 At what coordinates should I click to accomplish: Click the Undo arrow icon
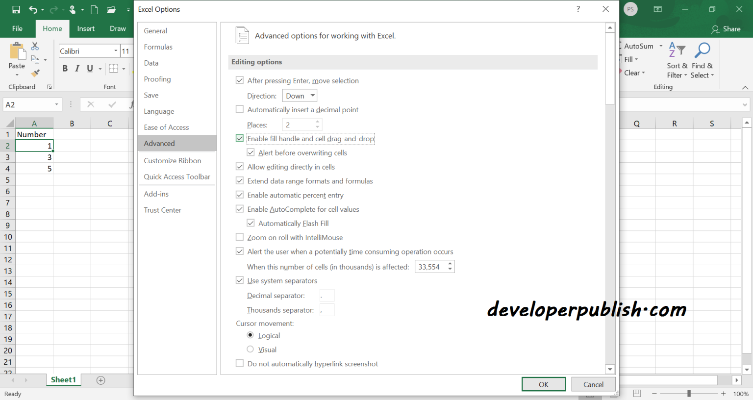[x=33, y=9]
